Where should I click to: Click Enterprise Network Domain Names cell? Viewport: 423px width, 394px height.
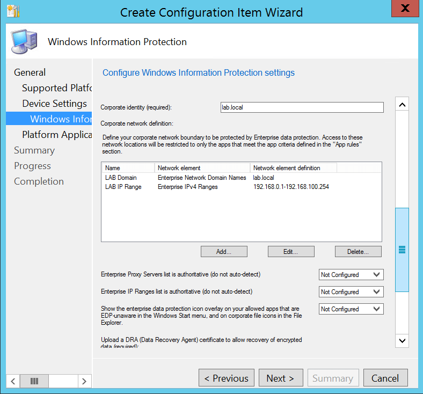[202, 178]
